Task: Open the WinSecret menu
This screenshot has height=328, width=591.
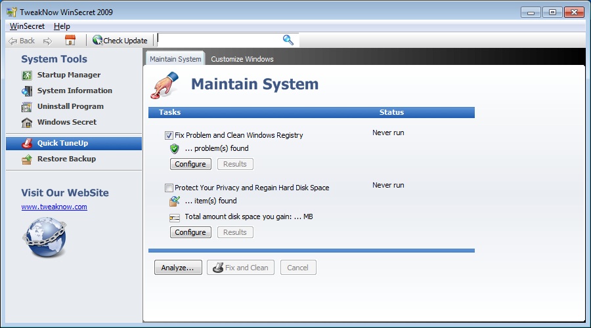Action: (x=27, y=26)
